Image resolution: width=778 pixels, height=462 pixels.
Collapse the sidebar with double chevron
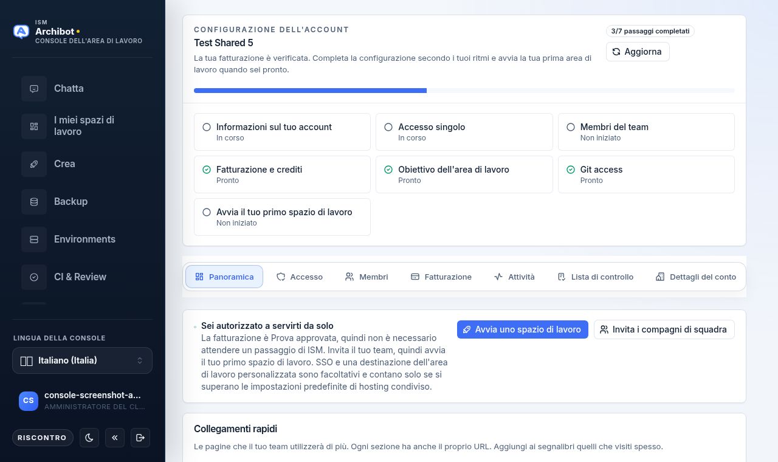[x=115, y=438]
